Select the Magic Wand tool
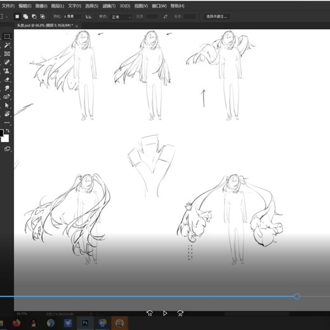This screenshot has width=330, height=330. (x=7, y=45)
